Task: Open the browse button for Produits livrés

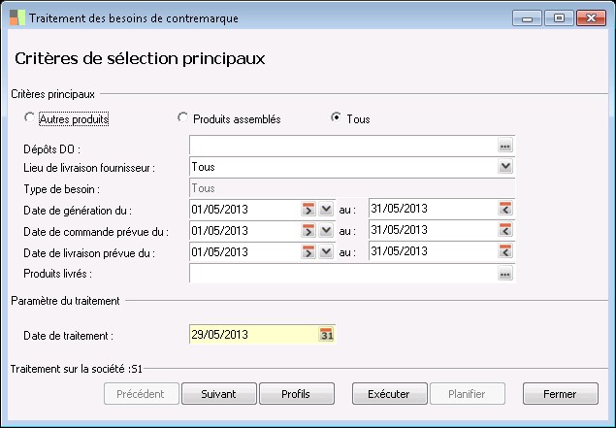Action: [504, 274]
